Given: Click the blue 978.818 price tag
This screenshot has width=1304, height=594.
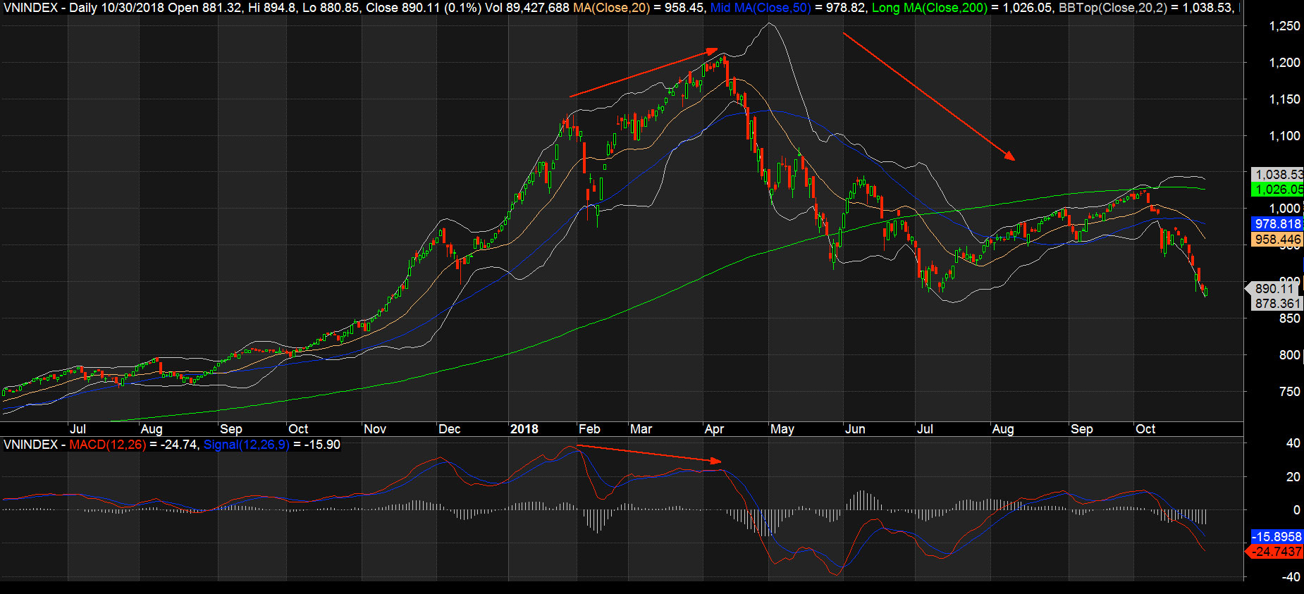Looking at the screenshot, I should (1278, 224).
